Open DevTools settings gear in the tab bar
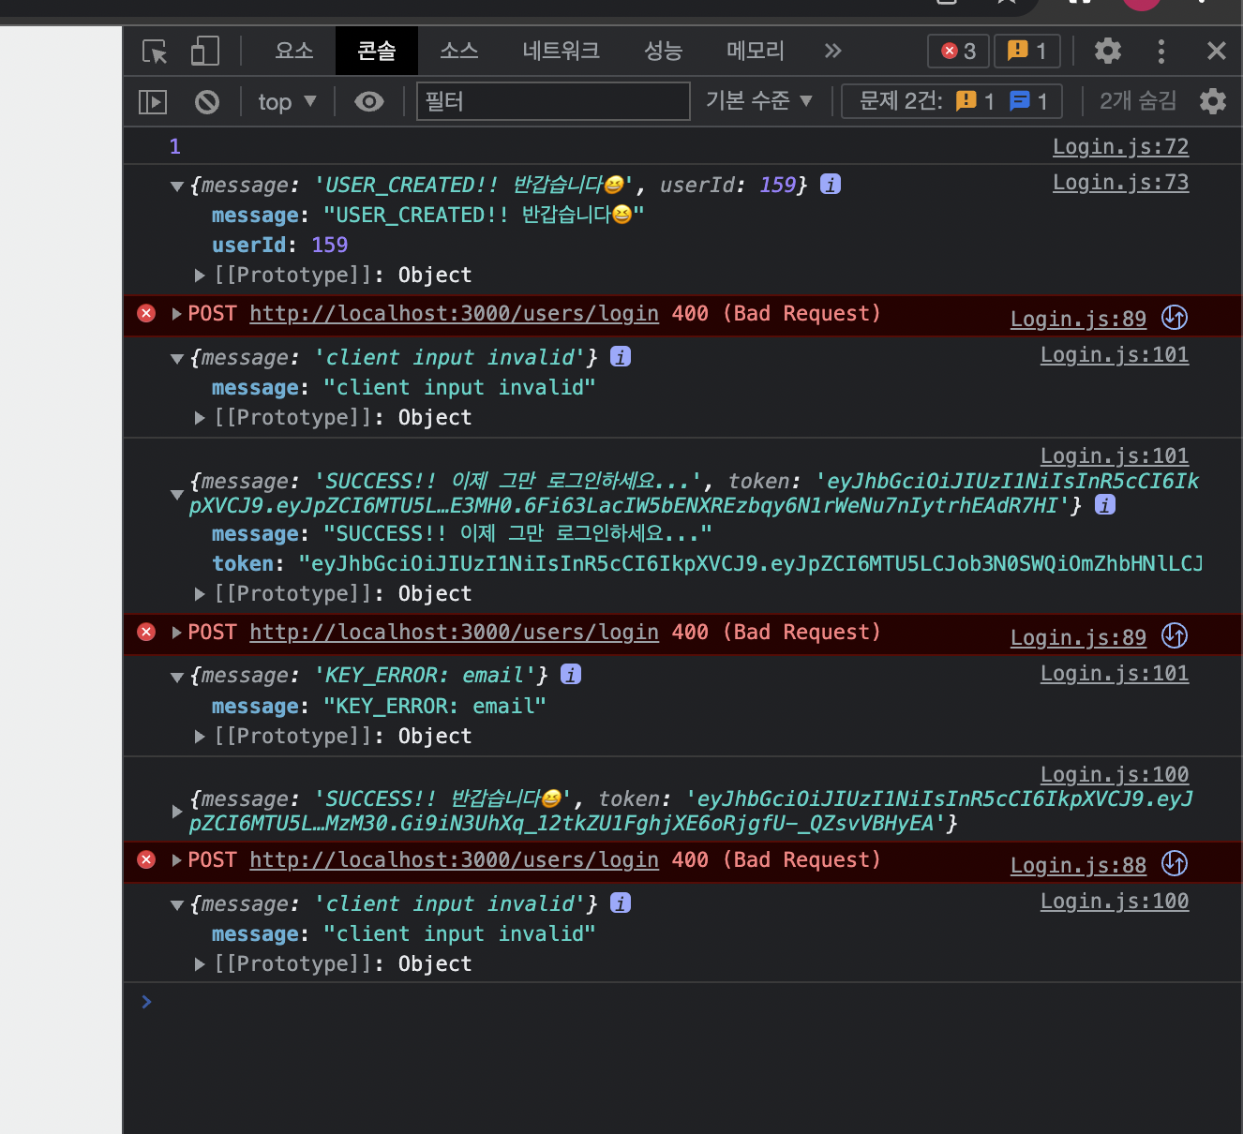Image resolution: width=1243 pixels, height=1134 pixels. click(1108, 51)
